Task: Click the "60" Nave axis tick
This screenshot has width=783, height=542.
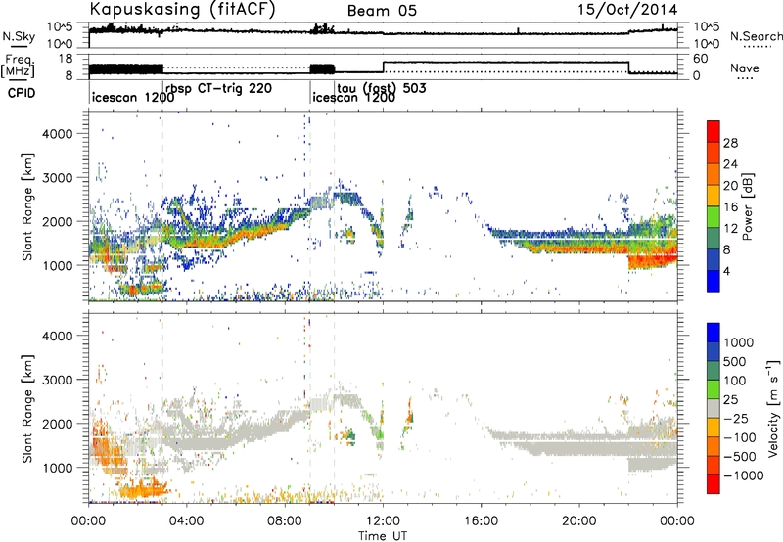Action: coord(701,59)
